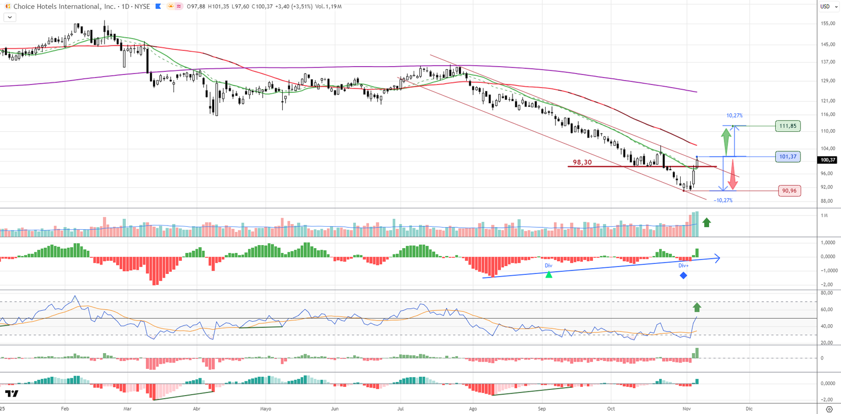Expand the indicator legend chevron
841x414 pixels.
click(x=9, y=17)
